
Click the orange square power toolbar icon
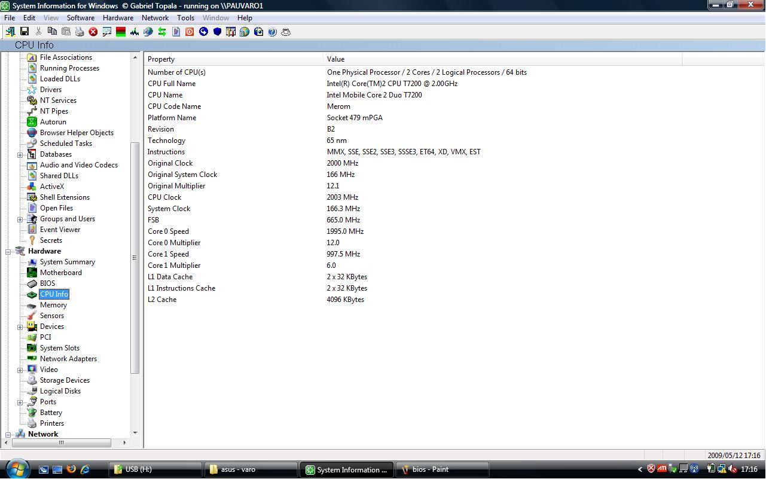pos(190,32)
